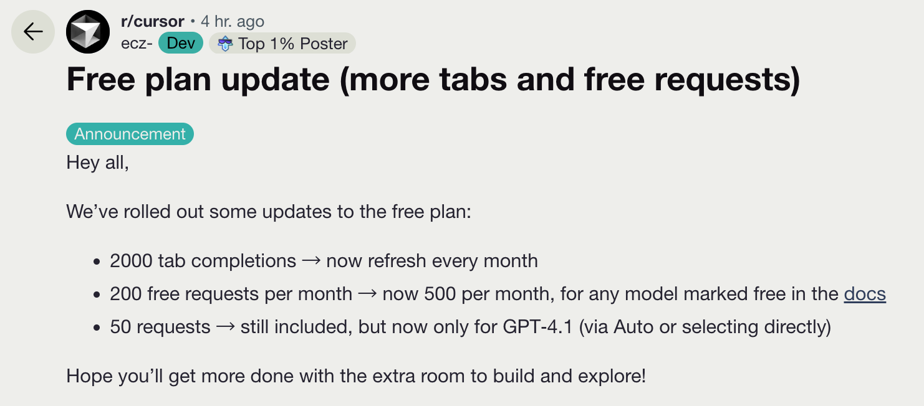Click the arrow after '2000 tab completions'
924x406 pixels.
coord(311,260)
